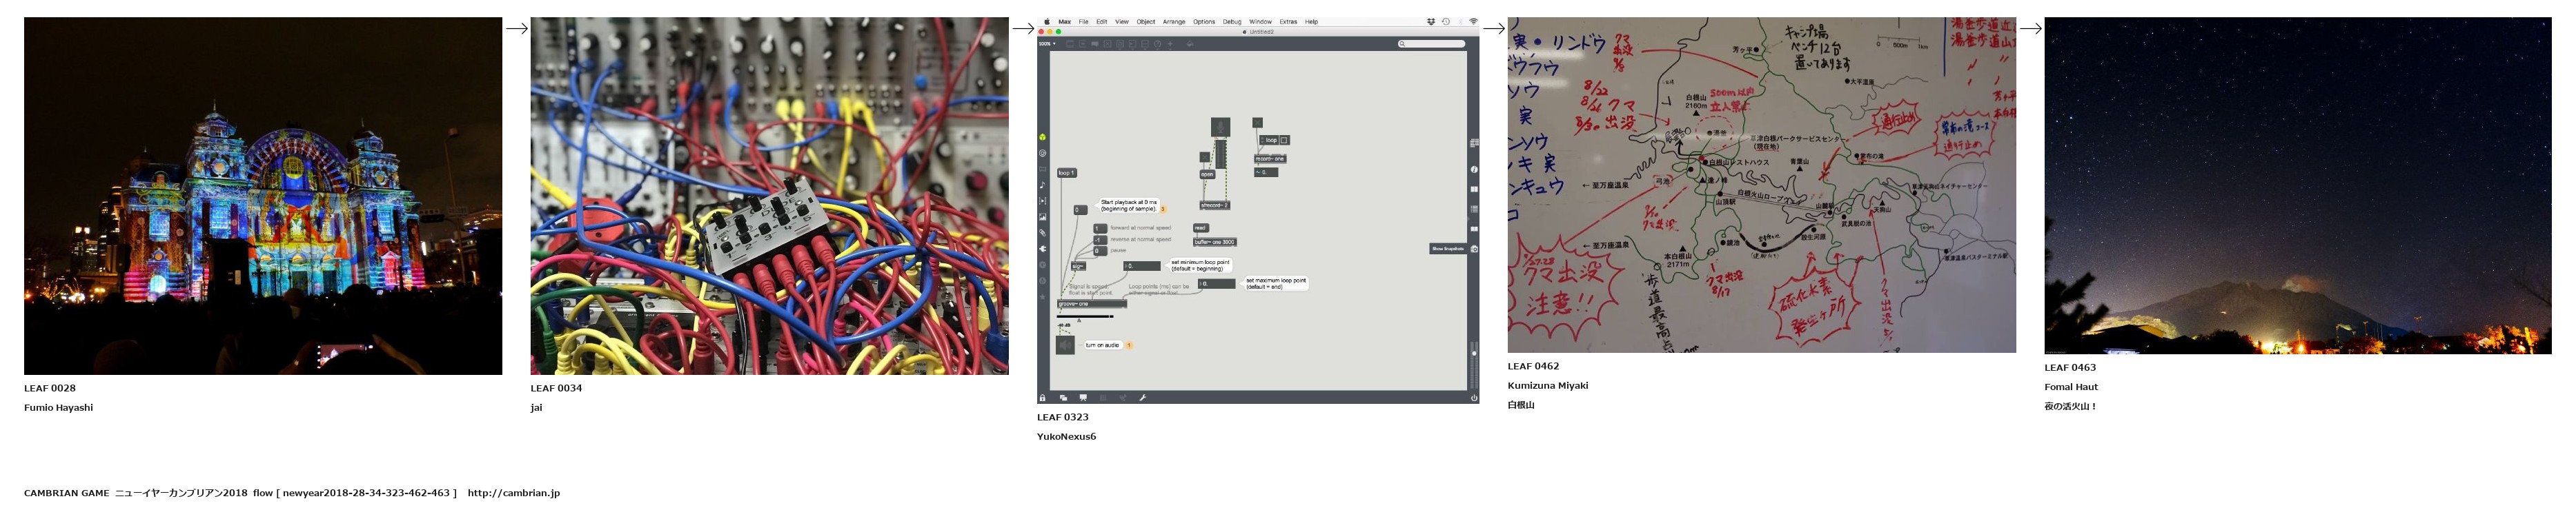Click the wrench icon in the bottom toolbar

[1143, 397]
